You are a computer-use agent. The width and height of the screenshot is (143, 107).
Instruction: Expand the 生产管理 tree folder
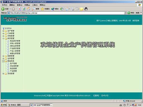(x=3, y=31)
